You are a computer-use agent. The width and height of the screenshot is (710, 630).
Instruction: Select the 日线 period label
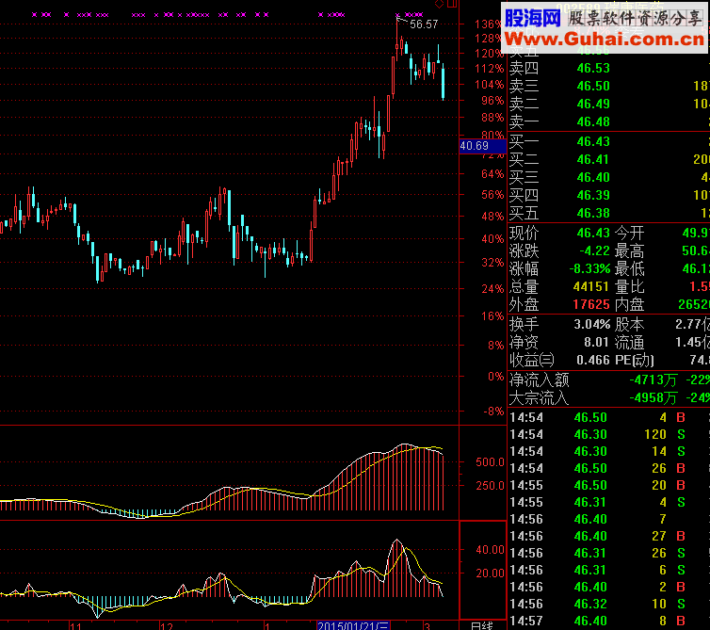pyautogui.click(x=482, y=625)
